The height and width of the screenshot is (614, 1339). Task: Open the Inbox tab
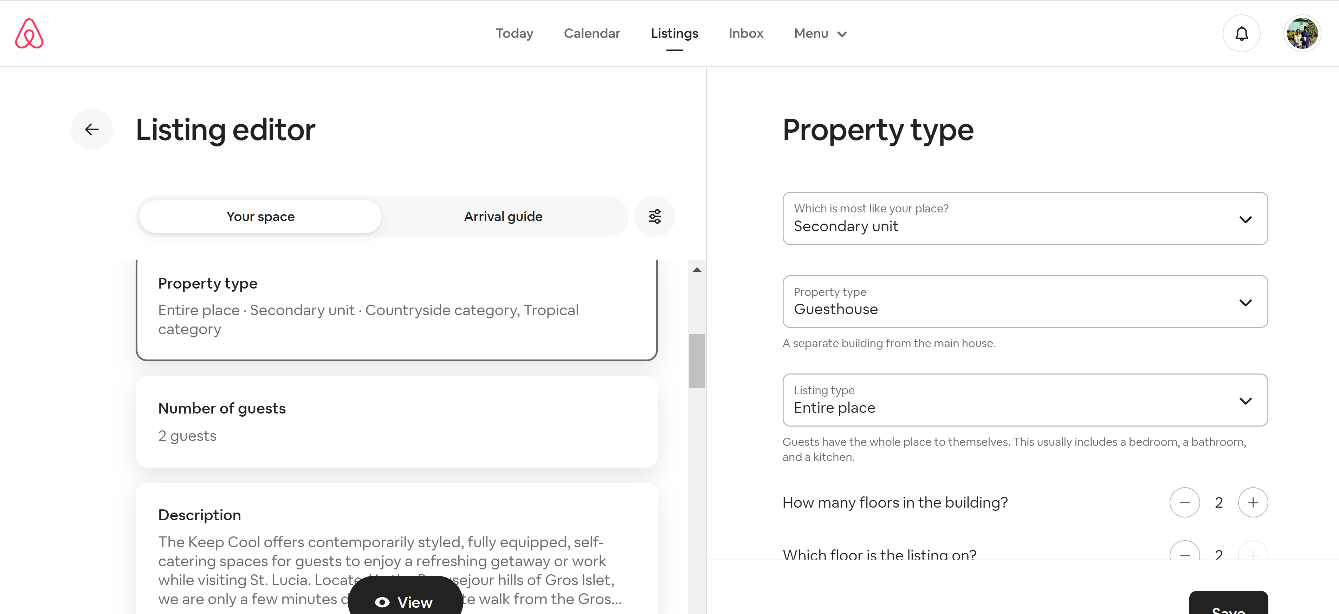coord(745,34)
